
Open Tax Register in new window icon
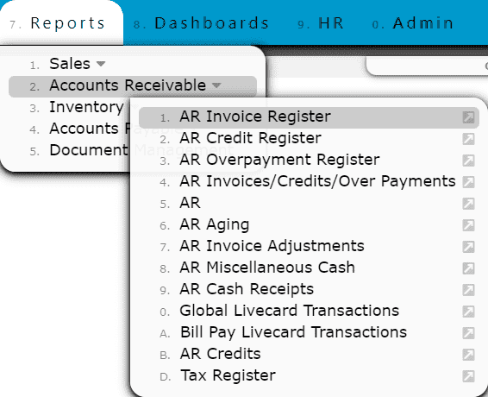point(468,376)
